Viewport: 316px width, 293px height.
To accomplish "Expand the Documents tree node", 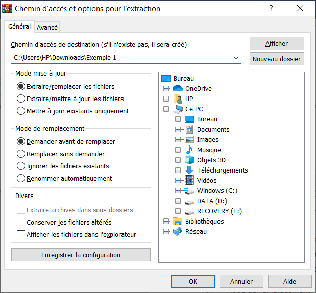I will pos(178,129).
